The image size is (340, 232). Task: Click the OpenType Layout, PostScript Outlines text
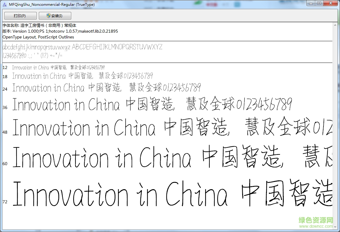(38, 37)
